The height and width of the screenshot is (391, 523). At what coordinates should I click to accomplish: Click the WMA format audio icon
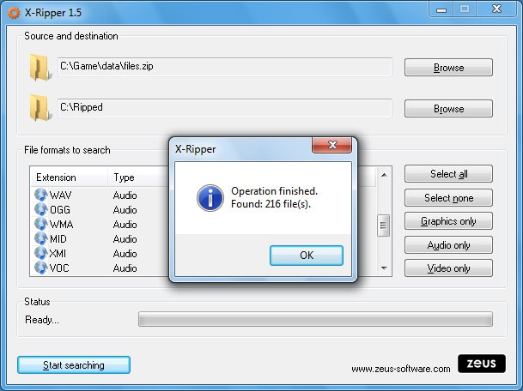40,224
